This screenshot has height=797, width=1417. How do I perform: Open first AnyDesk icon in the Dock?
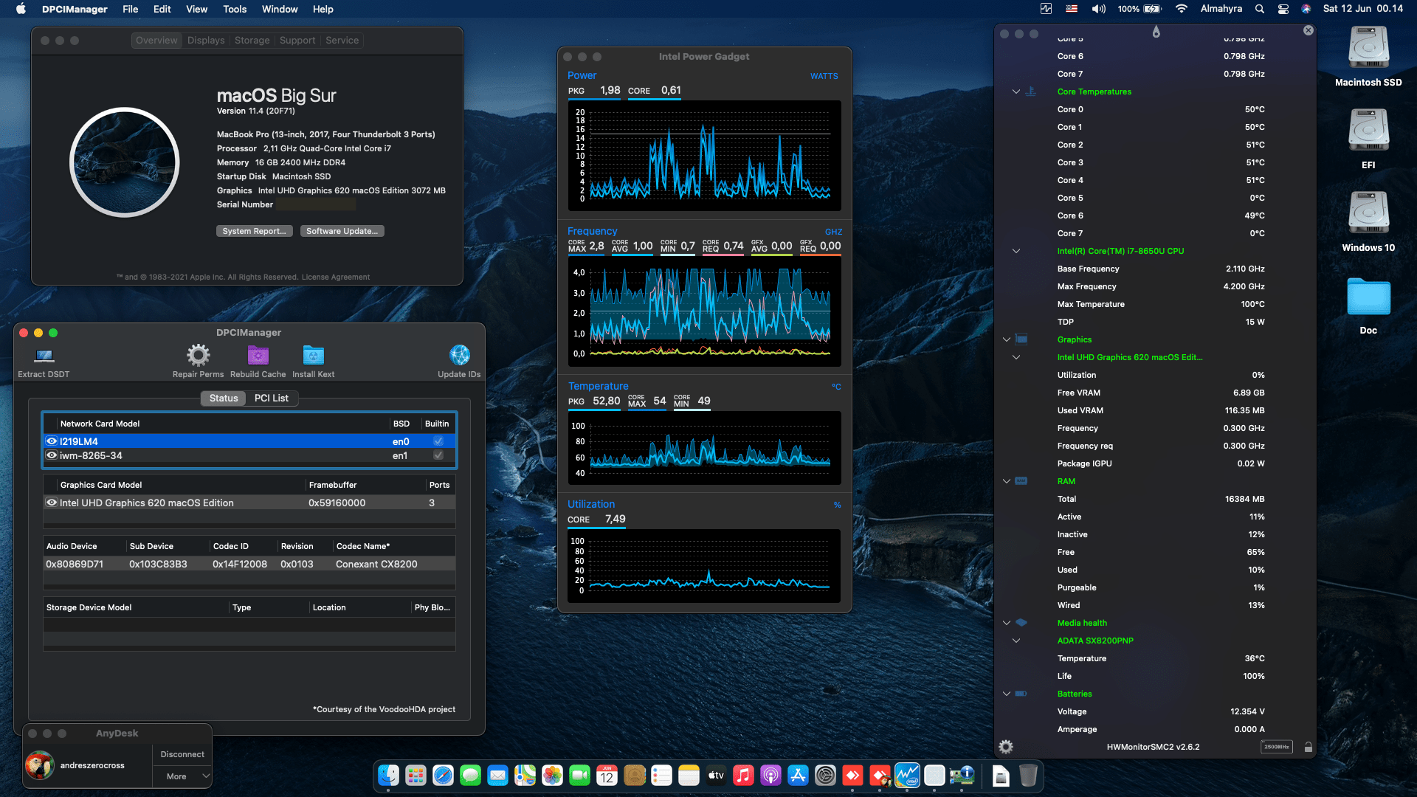point(852,776)
